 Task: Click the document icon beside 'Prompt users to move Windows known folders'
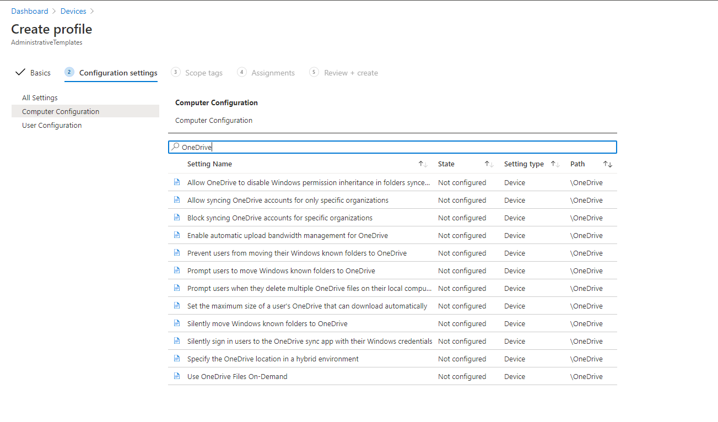pos(177,270)
